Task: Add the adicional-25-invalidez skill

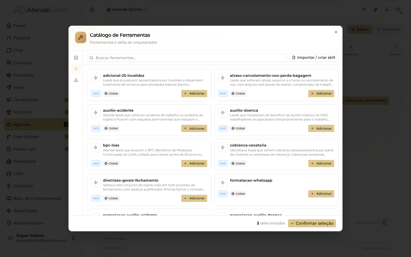Action: pos(194,93)
